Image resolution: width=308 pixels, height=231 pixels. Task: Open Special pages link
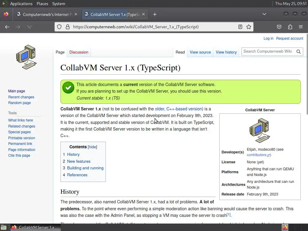point(20,132)
